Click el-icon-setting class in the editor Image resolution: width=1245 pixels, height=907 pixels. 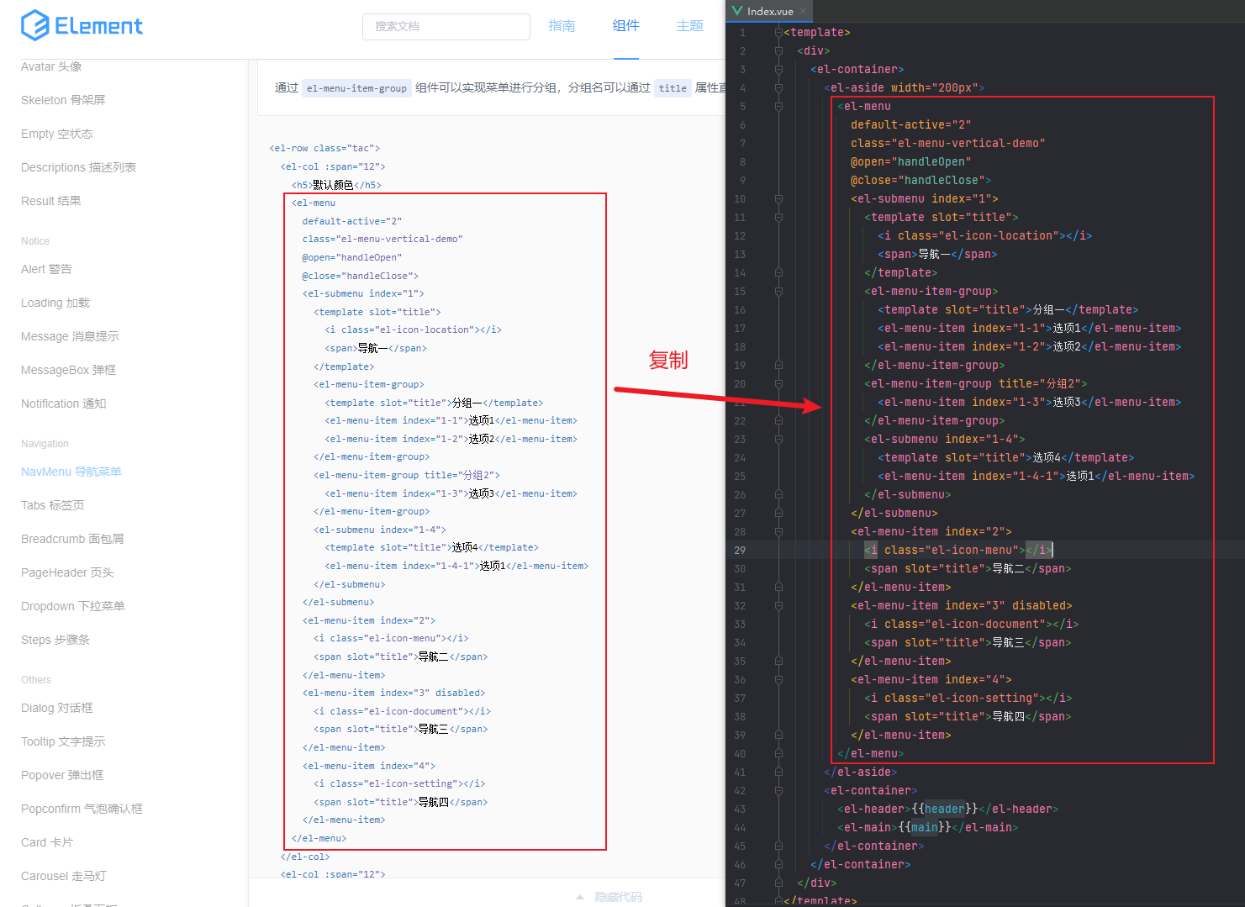click(x=982, y=698)
